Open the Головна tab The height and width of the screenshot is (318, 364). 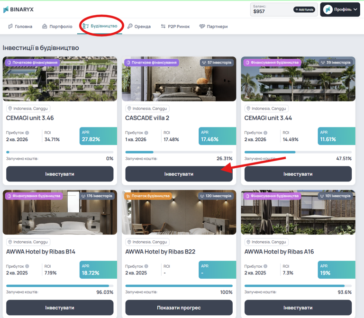coord(20,27)
